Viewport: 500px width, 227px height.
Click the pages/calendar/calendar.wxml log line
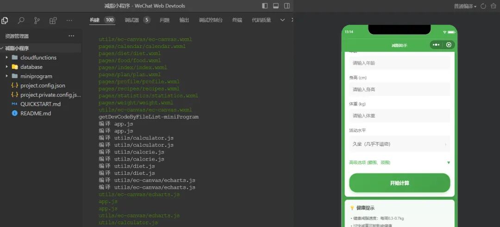[142, 47]
